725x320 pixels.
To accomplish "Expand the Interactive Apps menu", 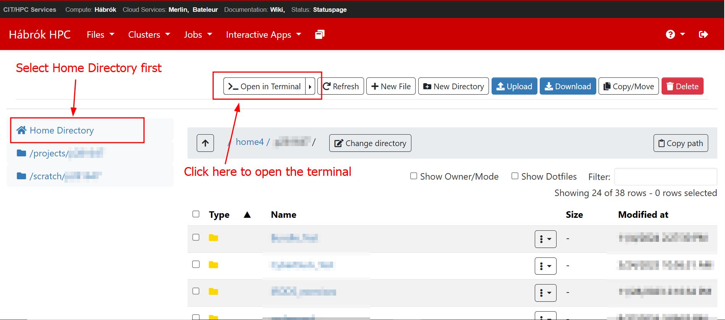I will click(264, 35).
